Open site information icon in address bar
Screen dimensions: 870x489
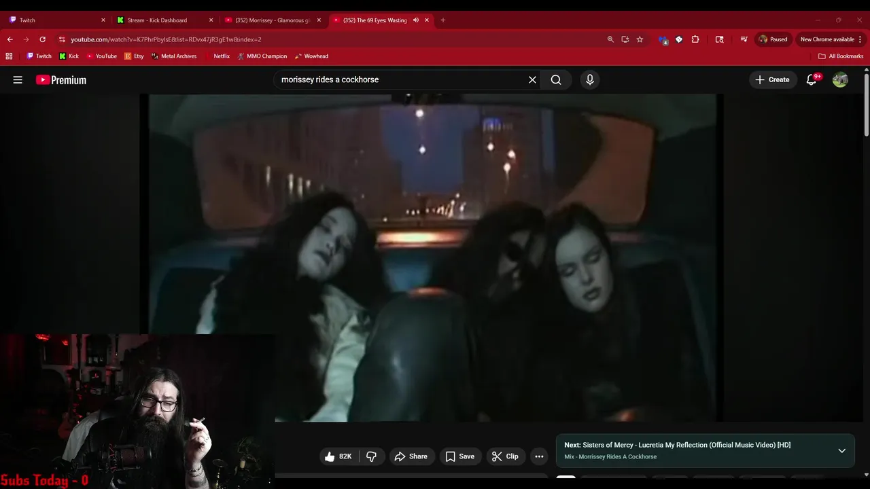click(x=62, y=39)
